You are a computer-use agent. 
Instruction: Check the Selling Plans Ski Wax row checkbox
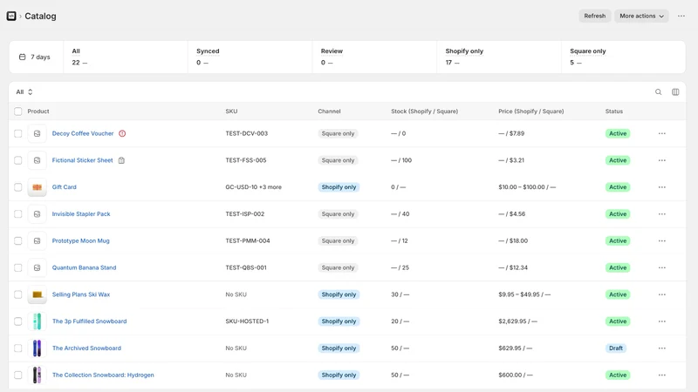click(x=17, y=294)
